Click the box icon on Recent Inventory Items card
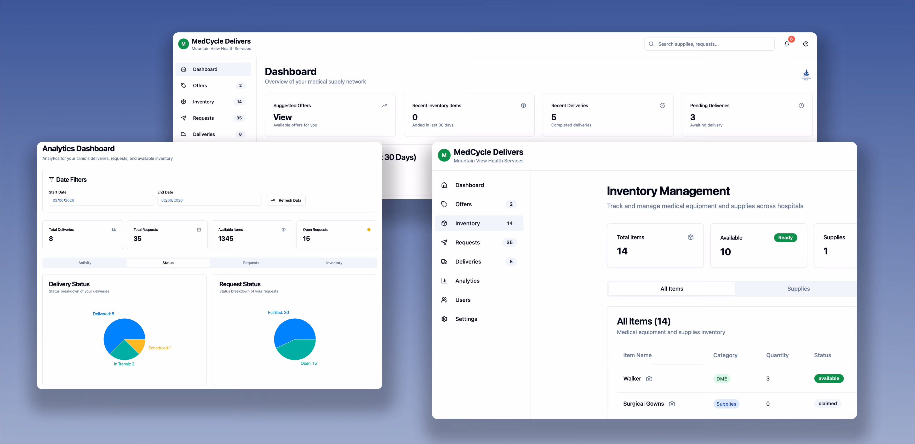This screenshot has height=444, width=915. (523, 106)
